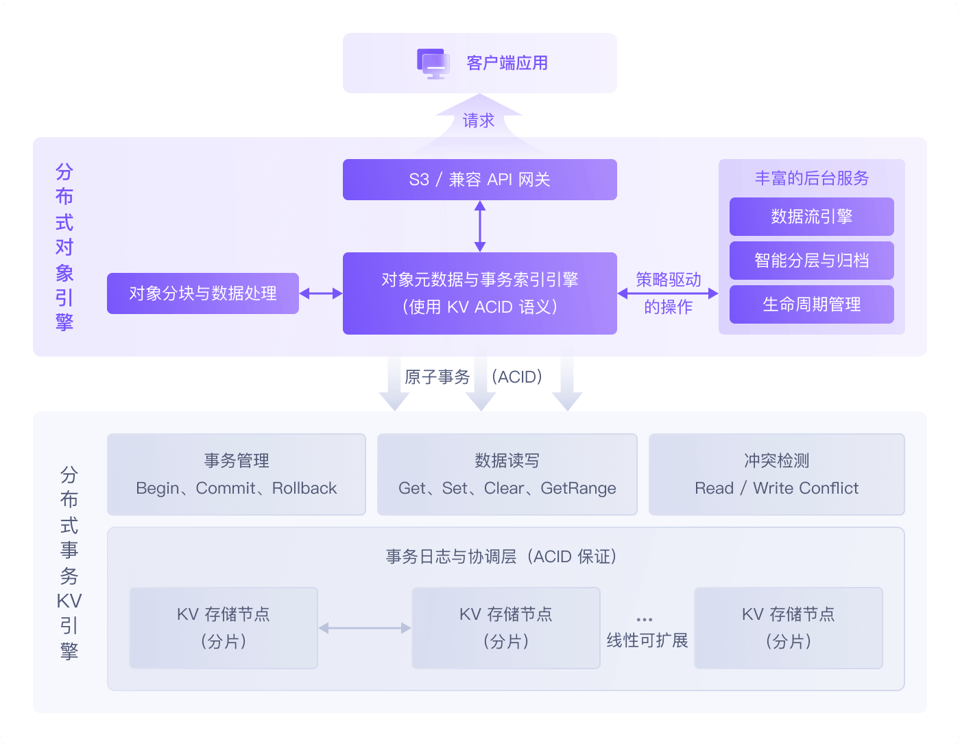
Task: Select the 数据流引擎 service block
Action: click(811, 217)
